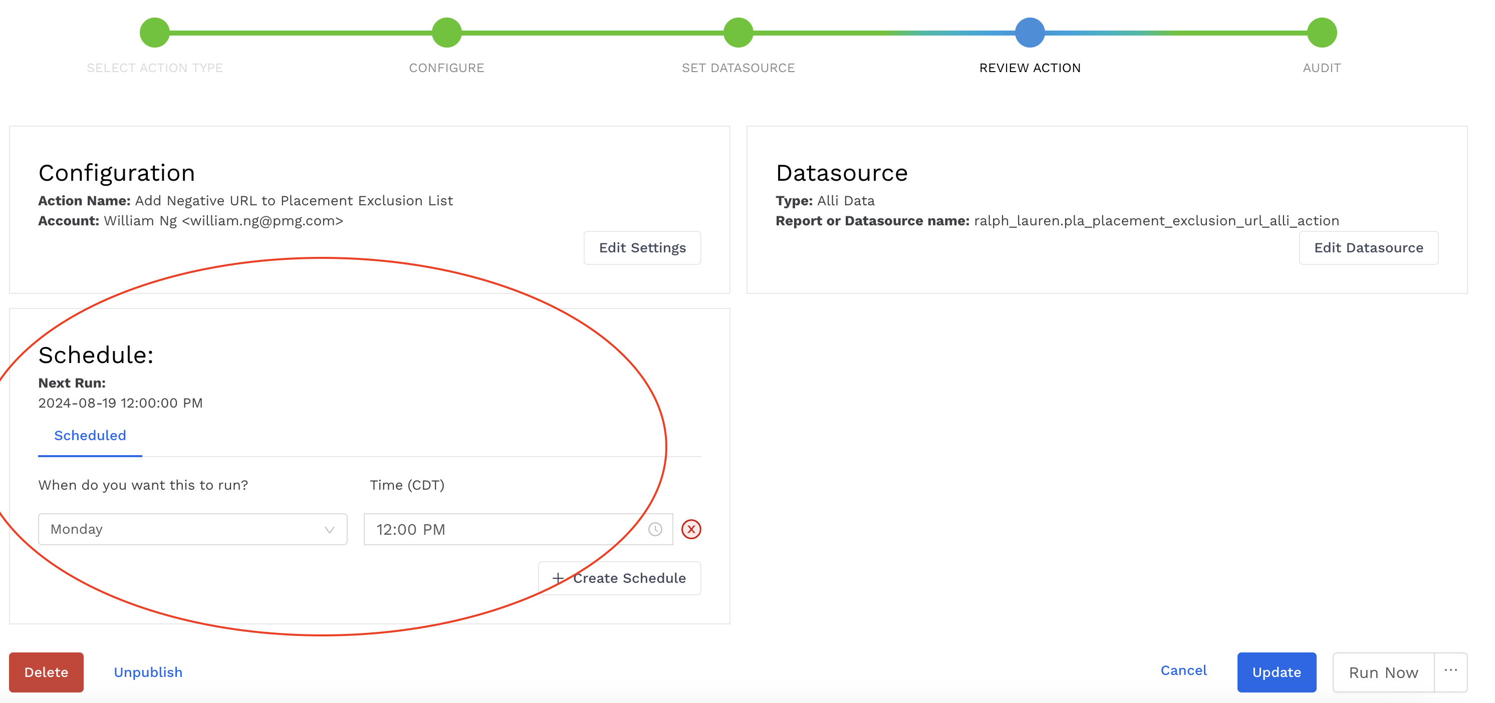Open the three-dots menu beside Run Now
Viewport: 1495px width, 703px height.
point(1450,671)
